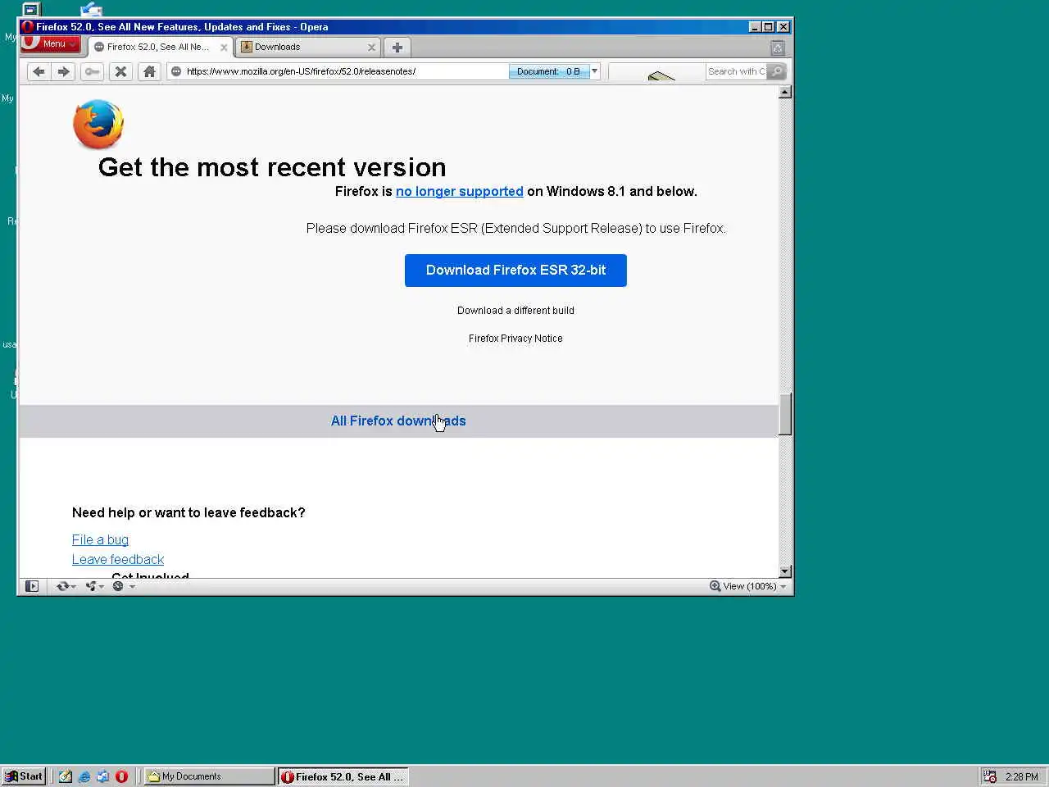This screenshot has height=787, width=1049.
Task: Open the Windows Start button
Action: 24,776
